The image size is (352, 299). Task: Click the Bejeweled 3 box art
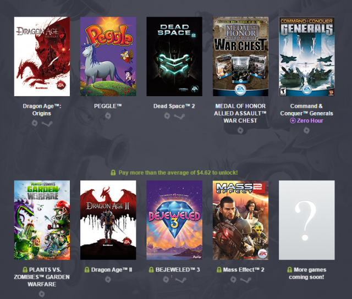[174, 220]
